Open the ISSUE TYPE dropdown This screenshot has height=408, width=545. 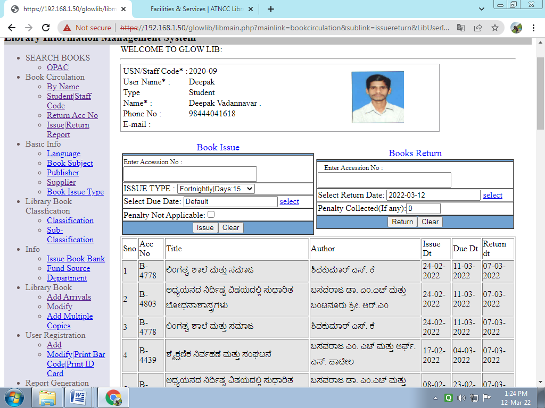pos(216,189)
